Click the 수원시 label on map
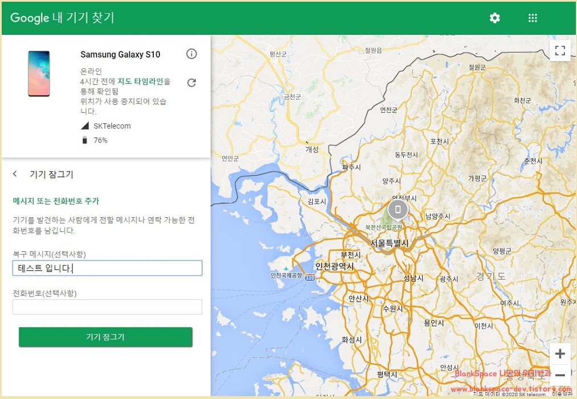 coord(392,308)
